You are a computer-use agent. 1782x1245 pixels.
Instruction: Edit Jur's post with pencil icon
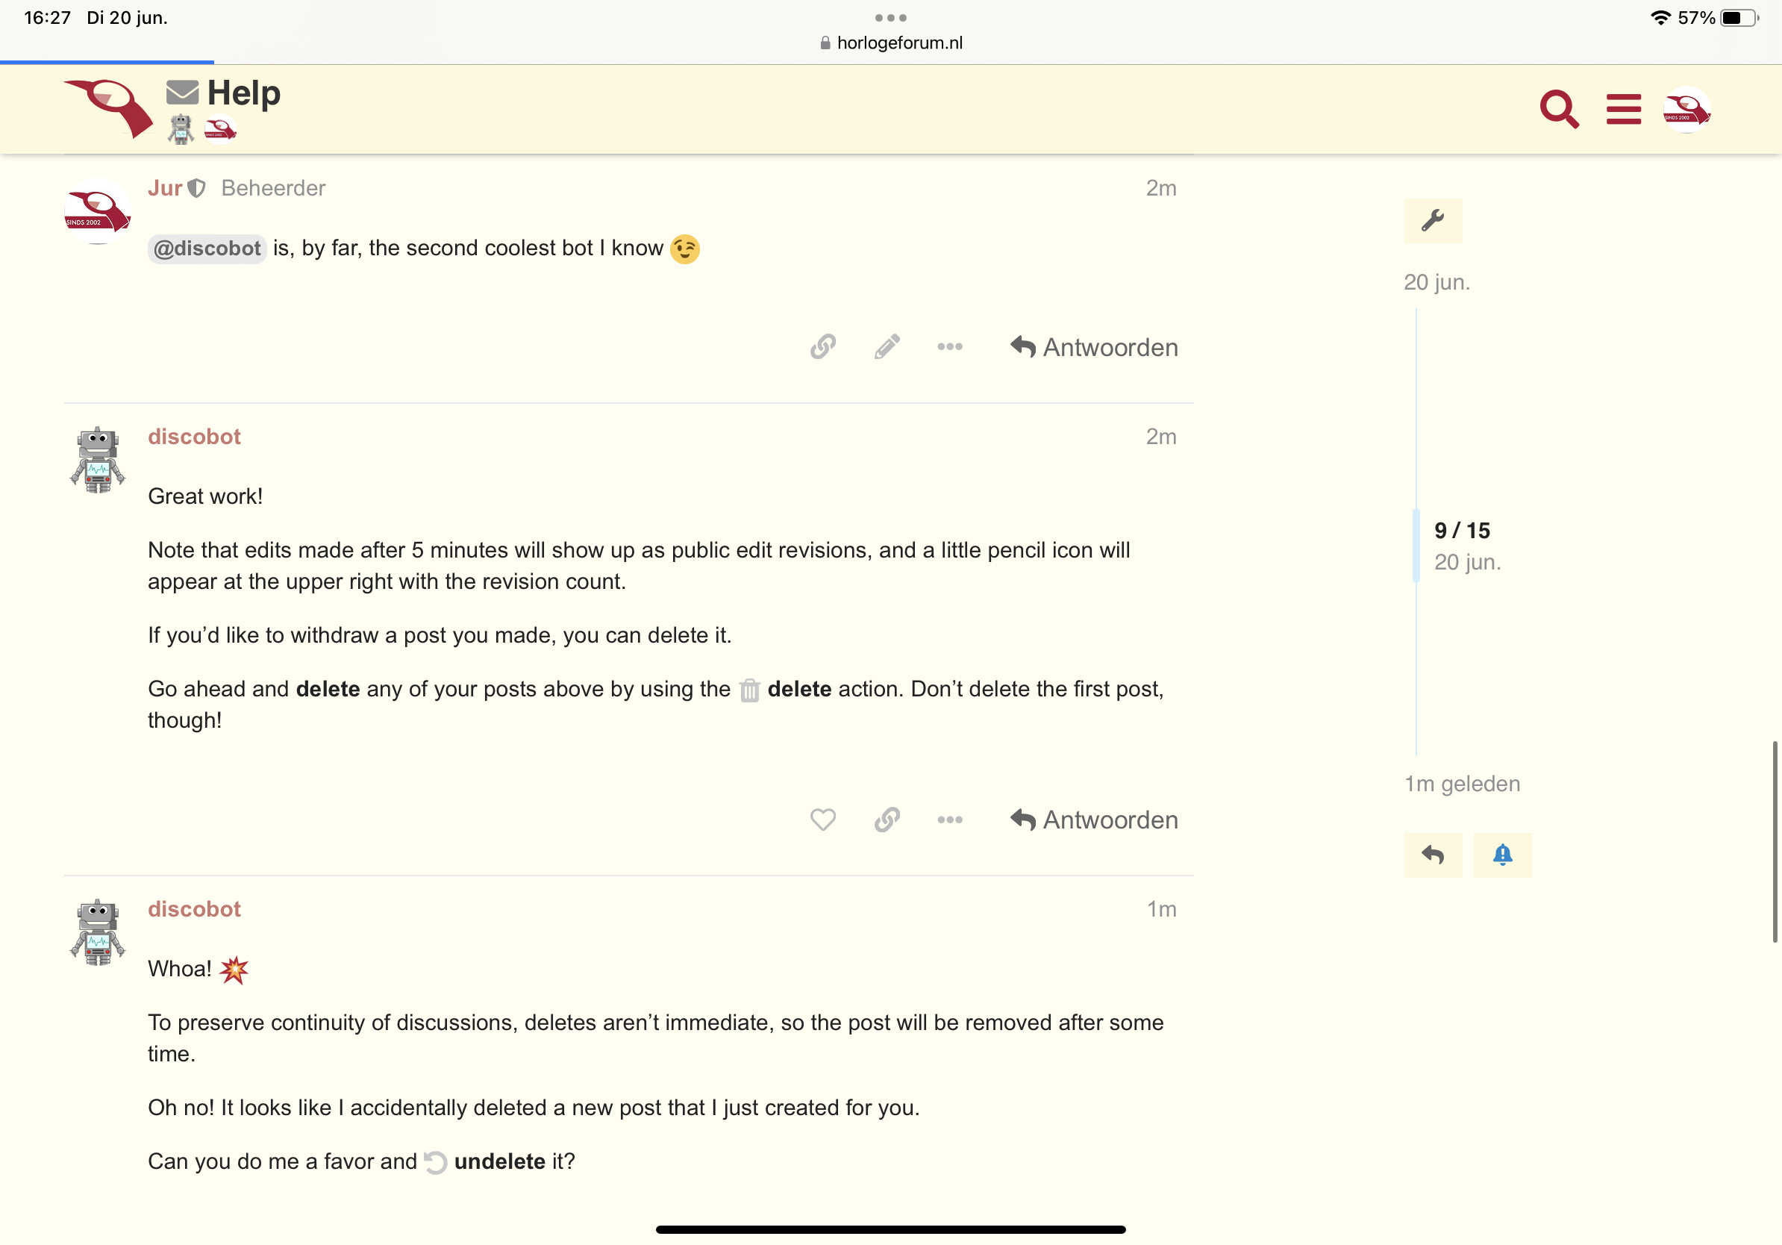coord(887,347)
